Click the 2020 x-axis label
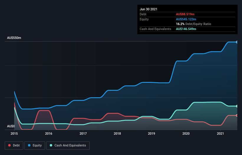The height and width of the screenshot is (155, 242). (186, 133)
